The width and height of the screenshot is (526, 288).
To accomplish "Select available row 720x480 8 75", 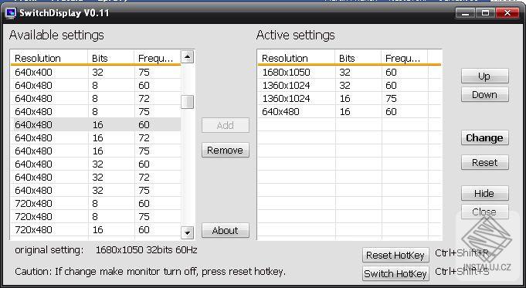I will 96,216.
